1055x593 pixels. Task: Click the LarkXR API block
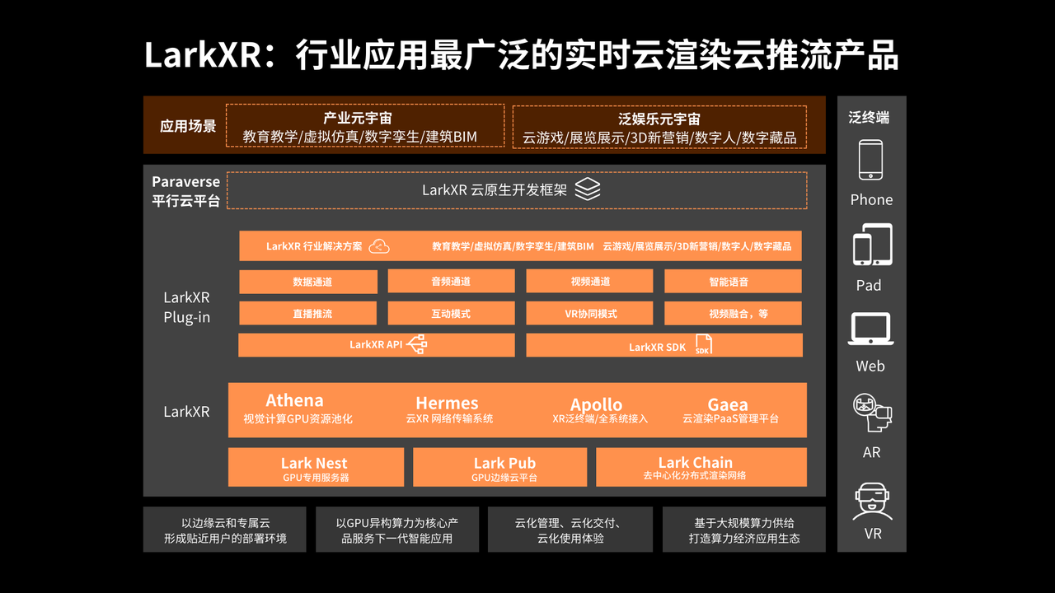(377, 345)
